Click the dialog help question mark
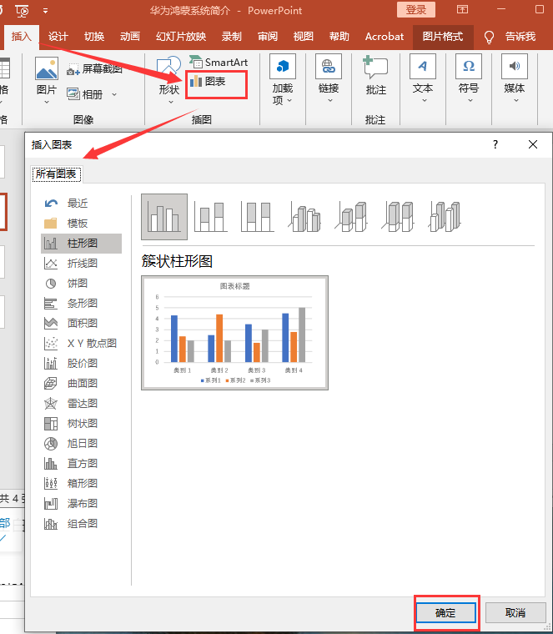Viewport: 553px width, 634px height. pos(495,144)
